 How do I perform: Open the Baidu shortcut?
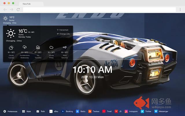pos(81,111)
